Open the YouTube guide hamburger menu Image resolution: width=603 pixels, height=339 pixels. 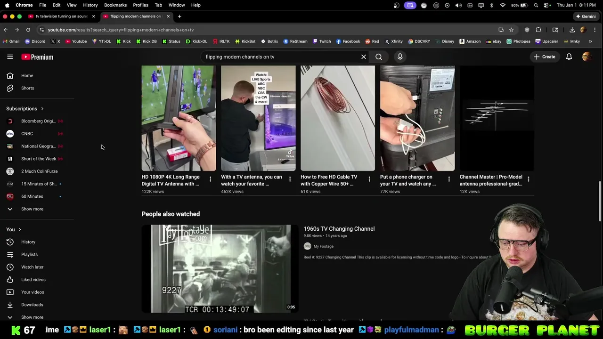(10, 57)
